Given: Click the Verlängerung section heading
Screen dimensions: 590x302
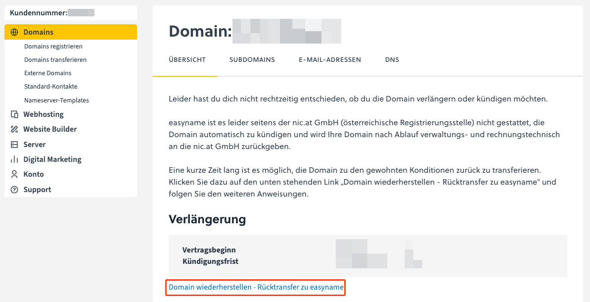Looking at the screenshot, I should coord(207,219).
